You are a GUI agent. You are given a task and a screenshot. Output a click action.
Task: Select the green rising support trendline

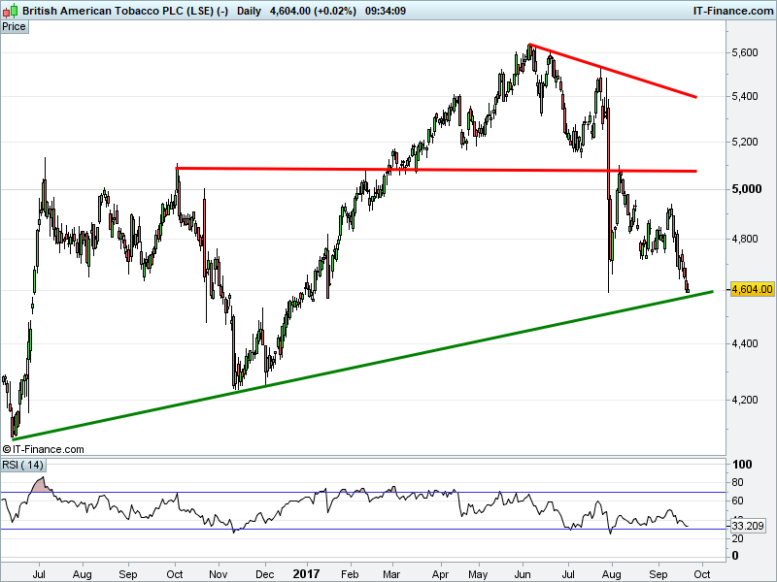pos(361,366)
